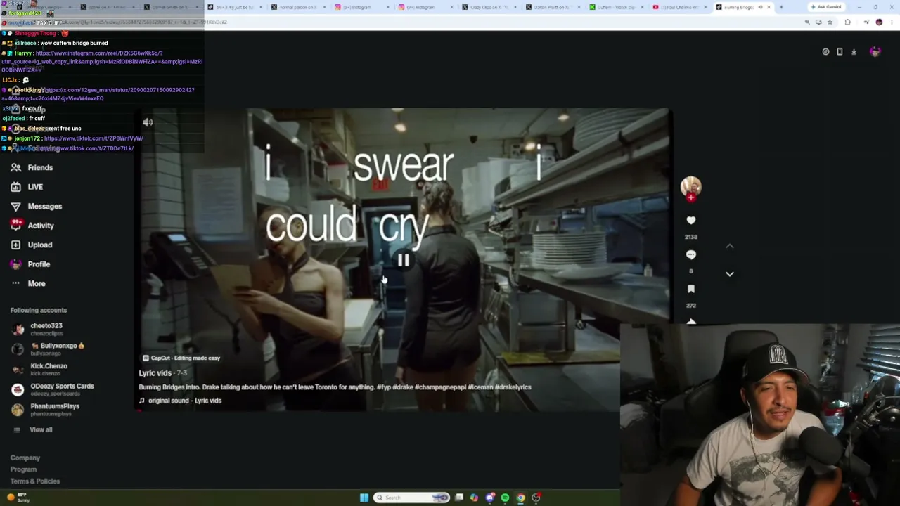Open the video comments
The width and height of the screenshot is (900, 506).
tap(691, 255)
